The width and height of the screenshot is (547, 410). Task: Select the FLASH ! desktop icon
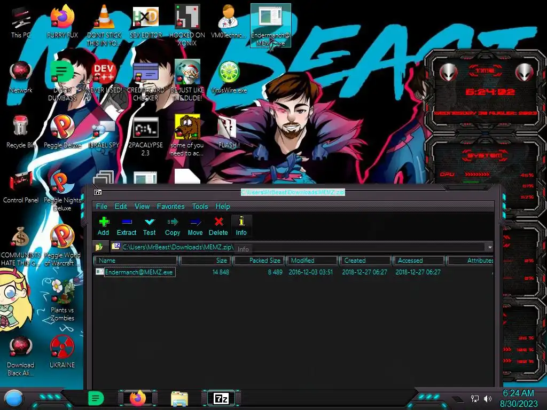(229, 132)
